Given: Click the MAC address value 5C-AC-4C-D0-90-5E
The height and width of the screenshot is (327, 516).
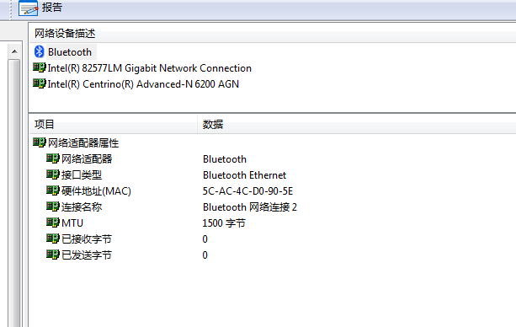Looking at the screenshot, I should tap(247, 191).
